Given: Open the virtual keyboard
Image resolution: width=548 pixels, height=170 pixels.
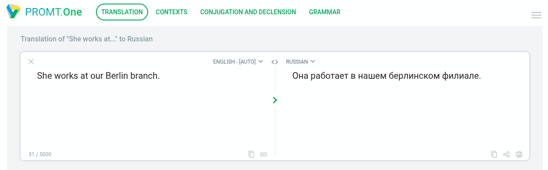Looking at the screenshot, I should pyautogui.click(x=263, y=154).
